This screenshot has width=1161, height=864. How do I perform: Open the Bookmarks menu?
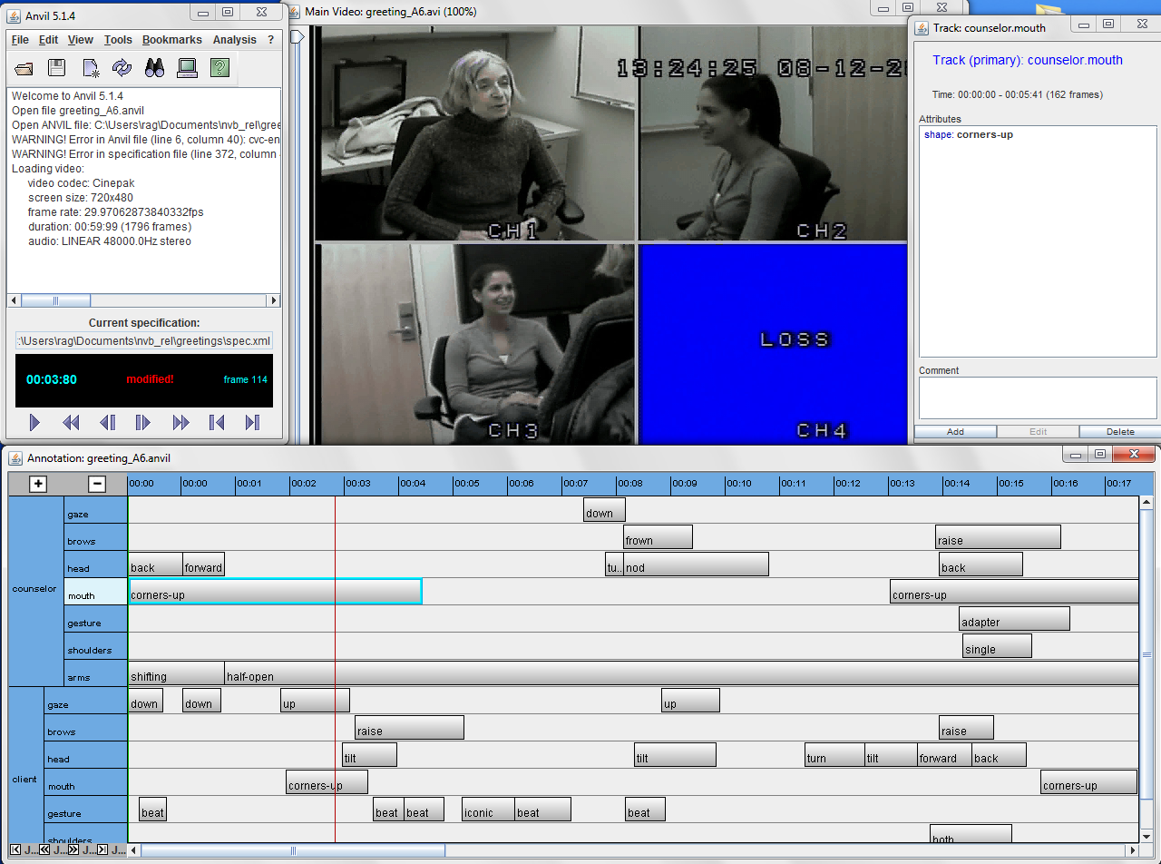coord(171,40)
